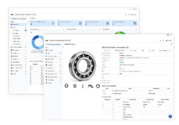Image resolution: width=179 pixels, height=125 pixels.
Task: Click edit icon on Pending Change Material card
Action: tap(108, 23)
